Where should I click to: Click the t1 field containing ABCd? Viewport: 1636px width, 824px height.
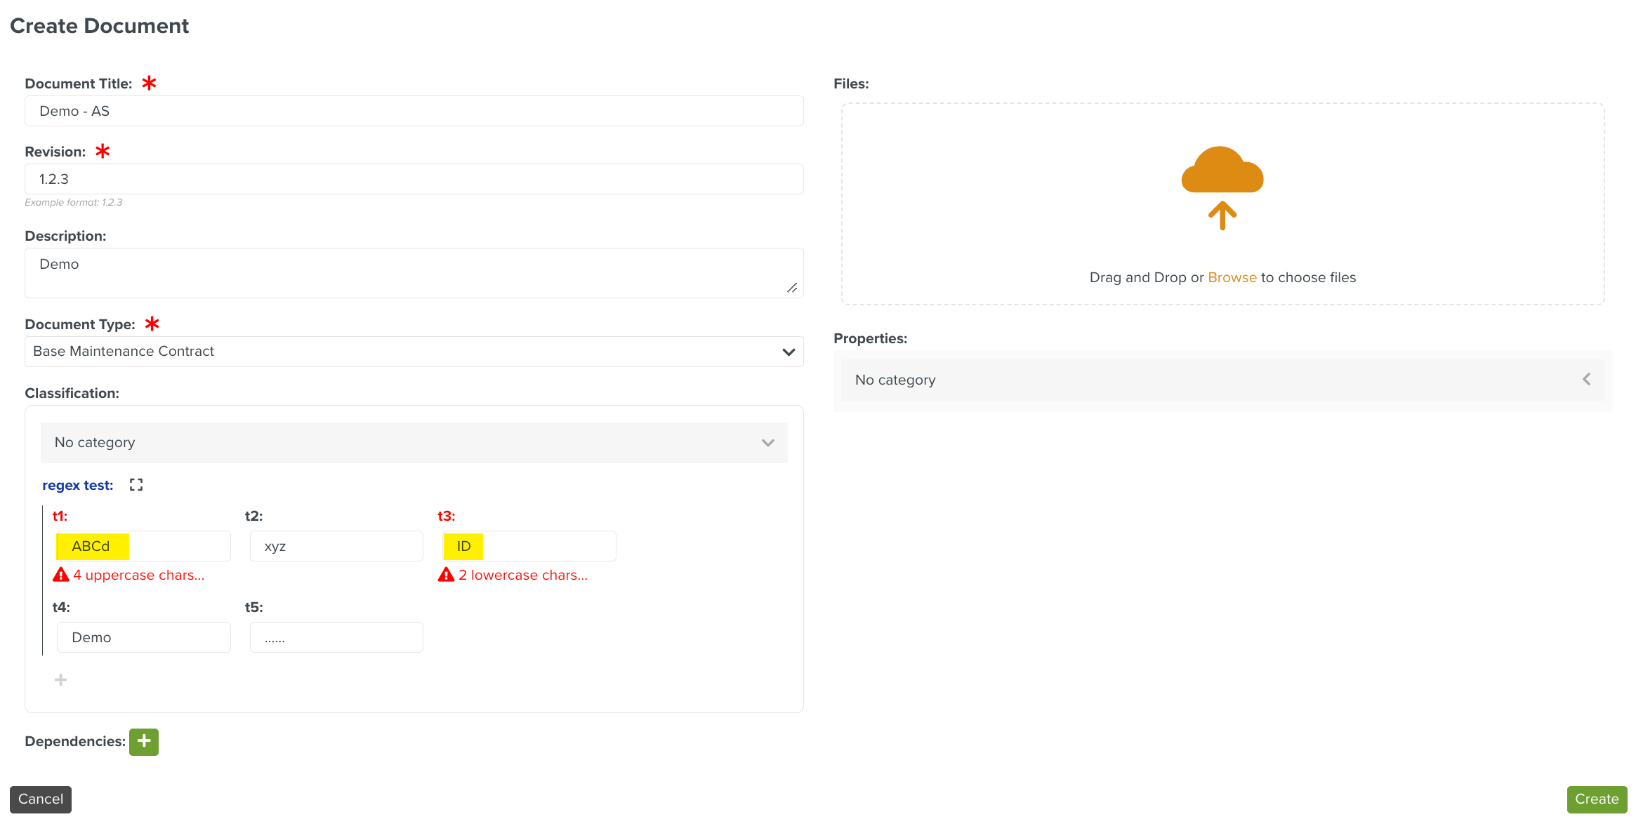pyautogui.click(x=143, y=546)
